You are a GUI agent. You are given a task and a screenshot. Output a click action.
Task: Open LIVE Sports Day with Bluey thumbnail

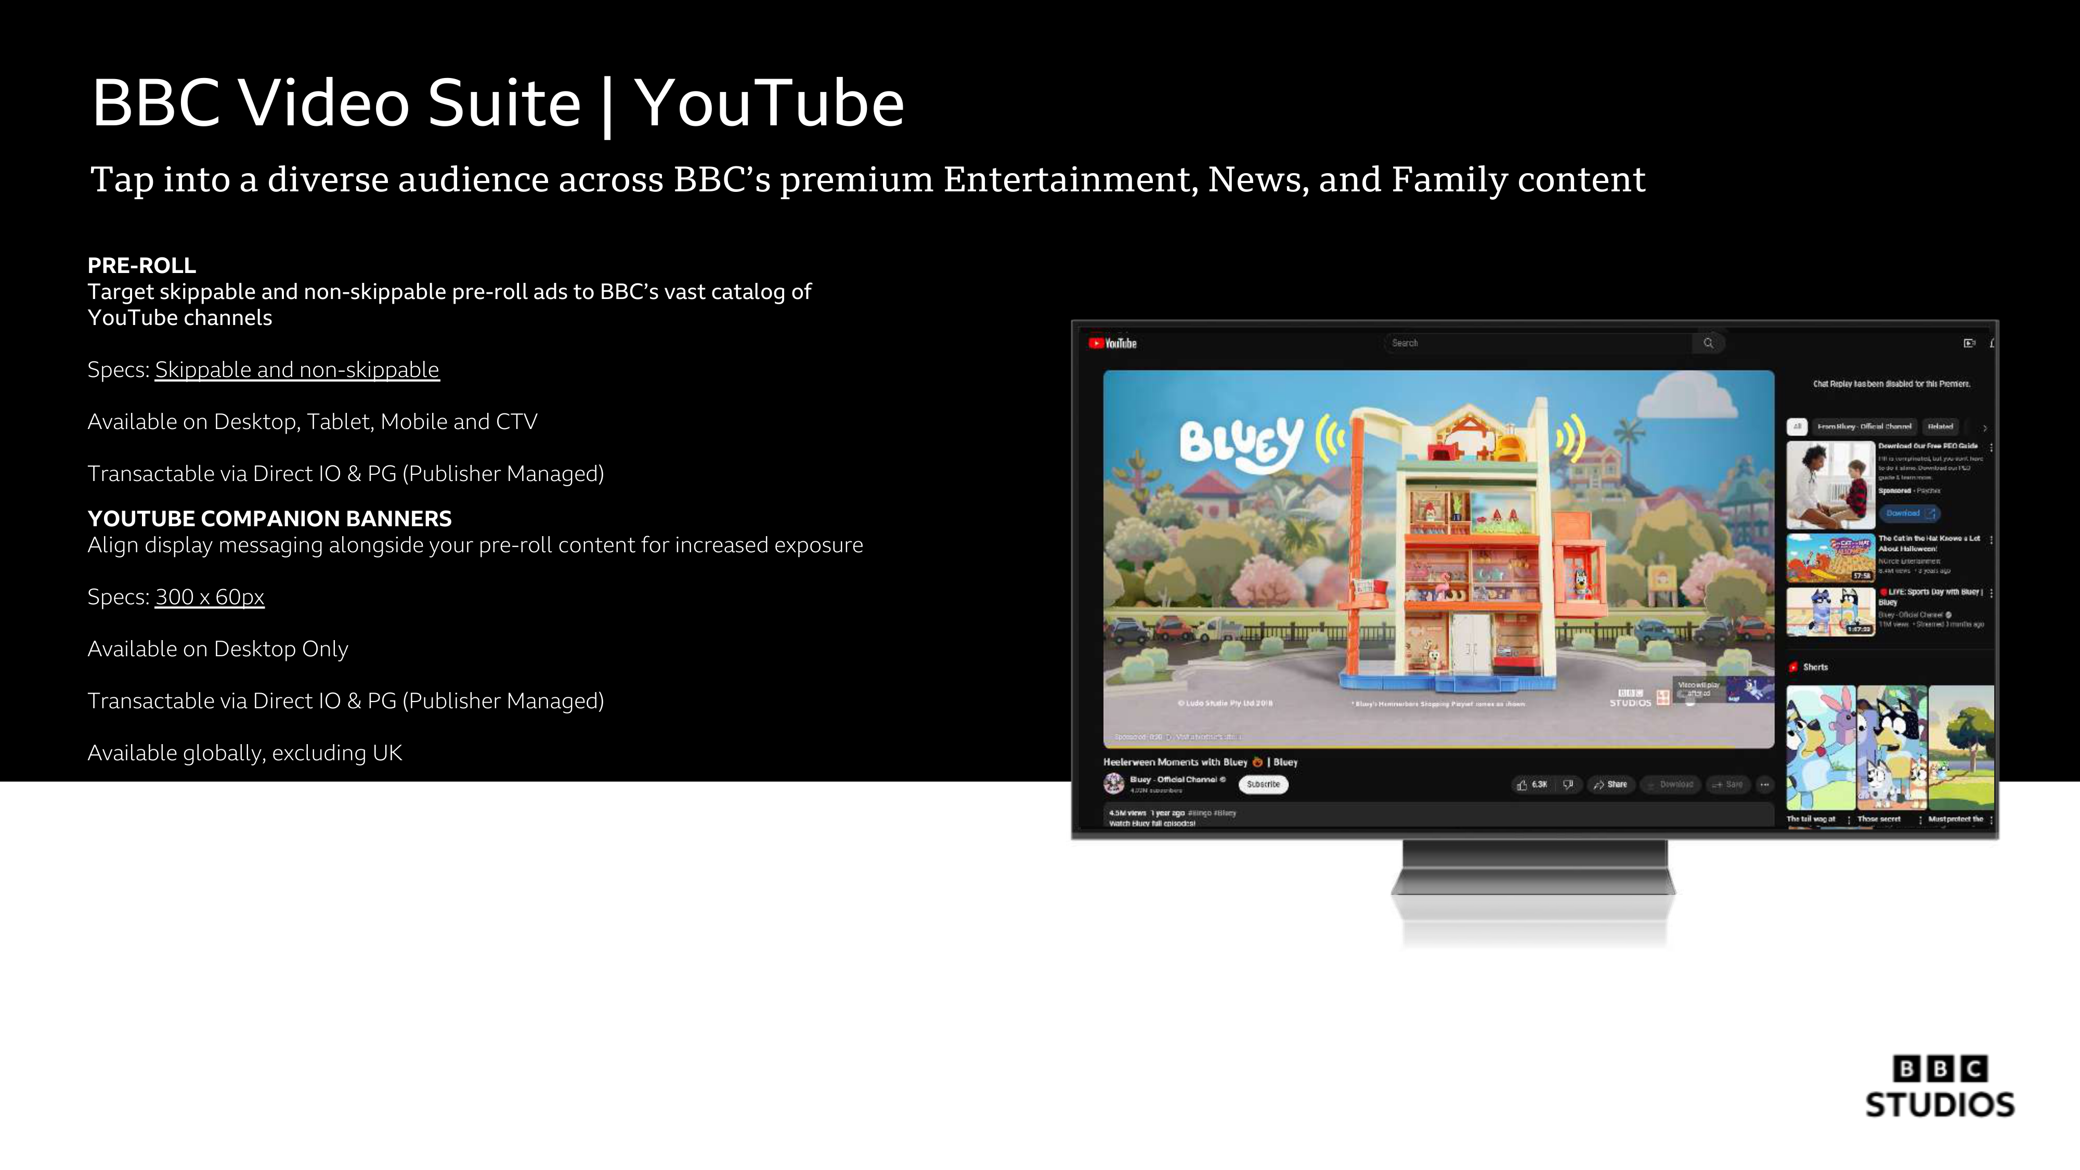point(1830,611)
